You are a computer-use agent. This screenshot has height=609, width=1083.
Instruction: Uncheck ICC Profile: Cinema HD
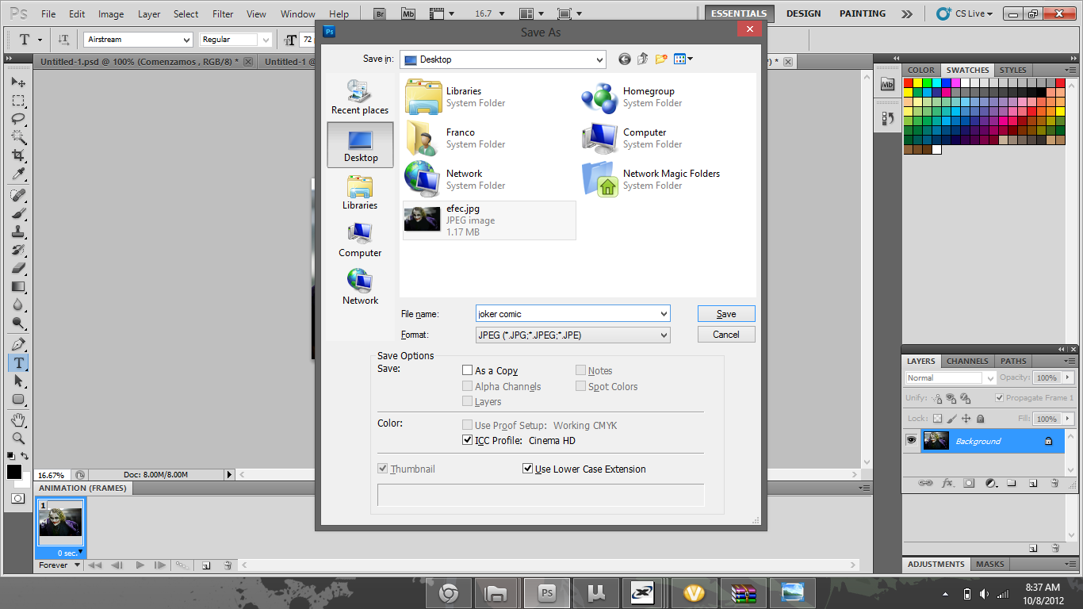pyautogui.click(x=468, y=440)
